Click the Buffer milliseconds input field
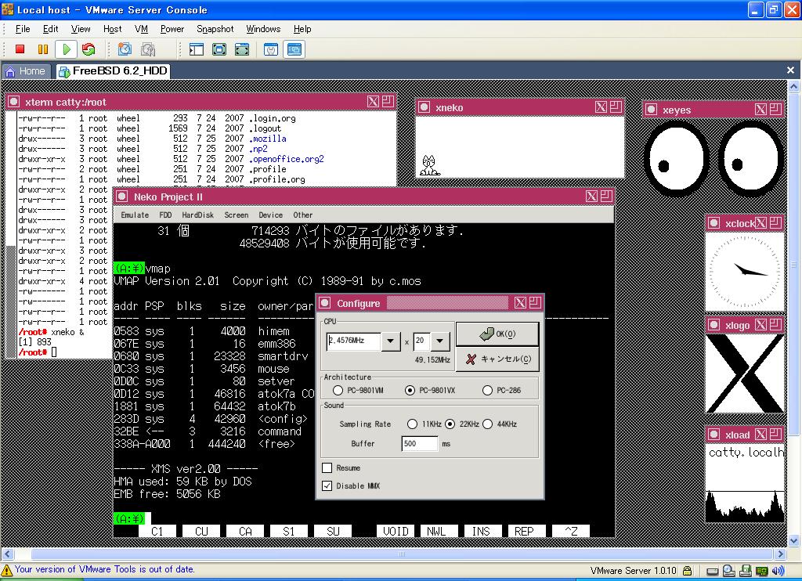 pos(420,443)
